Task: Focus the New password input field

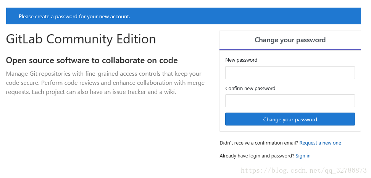Action: 290,73
